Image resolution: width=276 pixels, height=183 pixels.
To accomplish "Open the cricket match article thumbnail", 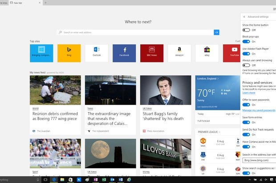I will (x=55, y=154).
